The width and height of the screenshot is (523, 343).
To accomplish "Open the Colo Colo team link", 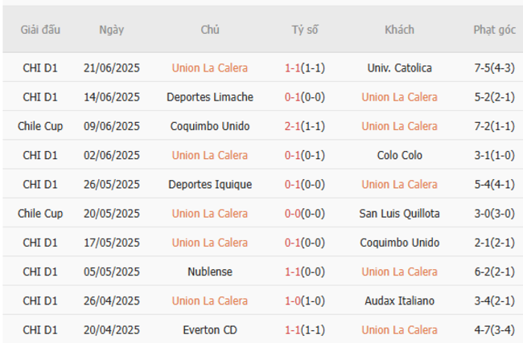I will [399, 155].
